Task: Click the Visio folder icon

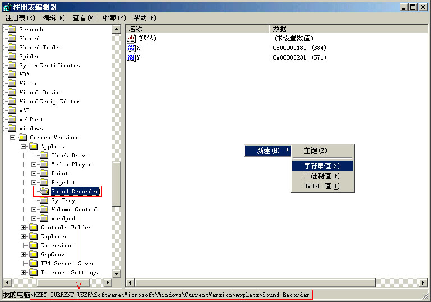Action: click(x=12, y=83)
